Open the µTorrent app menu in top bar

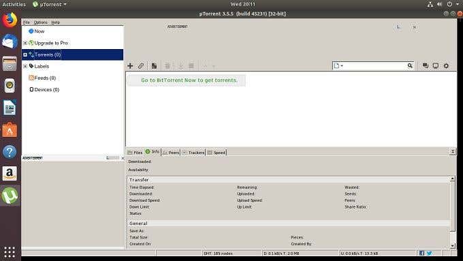[49, 4]
